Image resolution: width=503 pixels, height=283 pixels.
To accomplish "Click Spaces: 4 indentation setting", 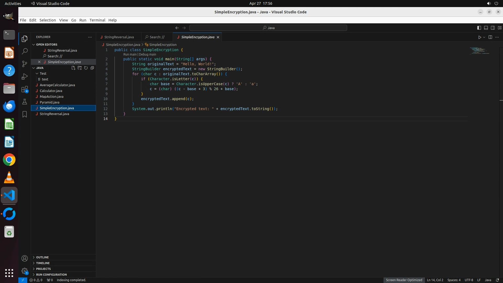I will click(454, 280).
